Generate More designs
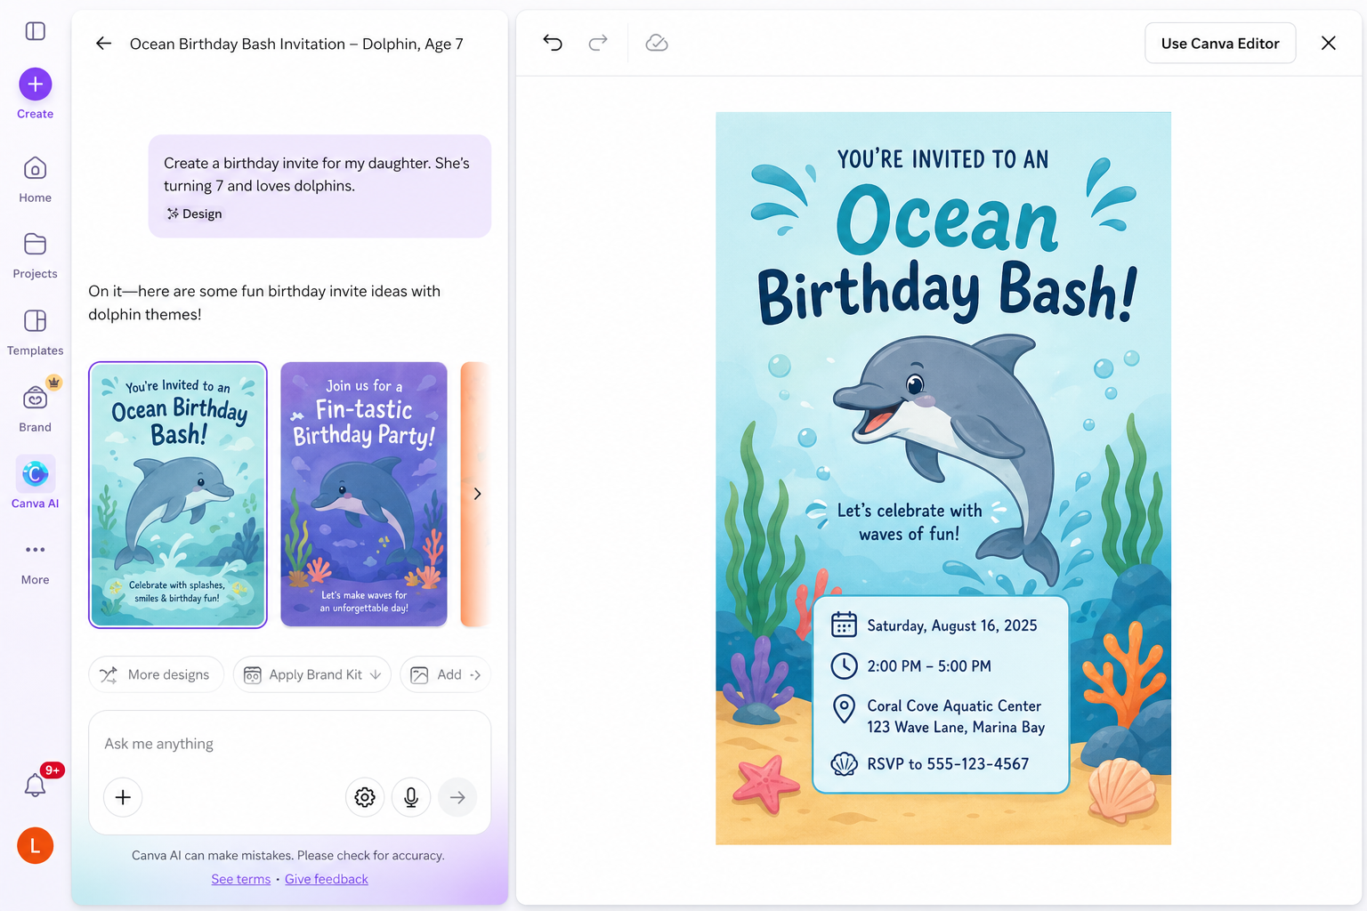Image resolution: width=1367 pixels, height=911 pixels. coord(156,674)
